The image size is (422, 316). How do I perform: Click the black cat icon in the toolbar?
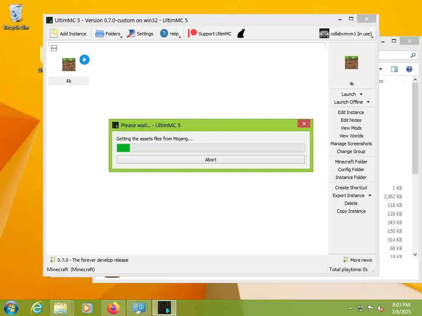pyautogui.click(x=241, y=34)
